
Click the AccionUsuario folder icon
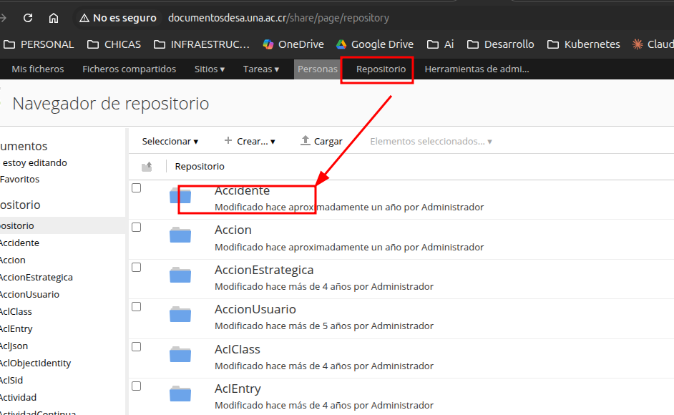[180, 315]
